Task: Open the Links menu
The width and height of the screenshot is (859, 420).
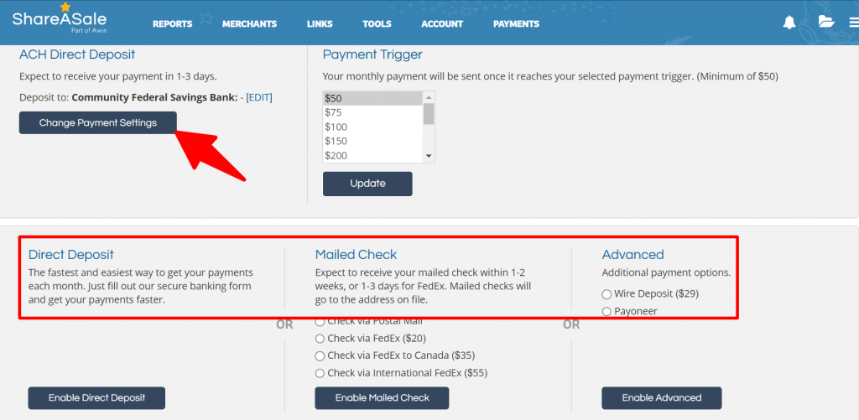Action: point(320,24)
